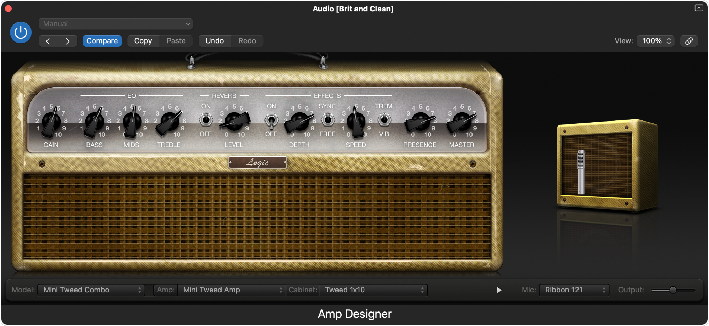Click the MIDS knob
This screenshot has height=326, width=709.
click(x=132, y=122)
